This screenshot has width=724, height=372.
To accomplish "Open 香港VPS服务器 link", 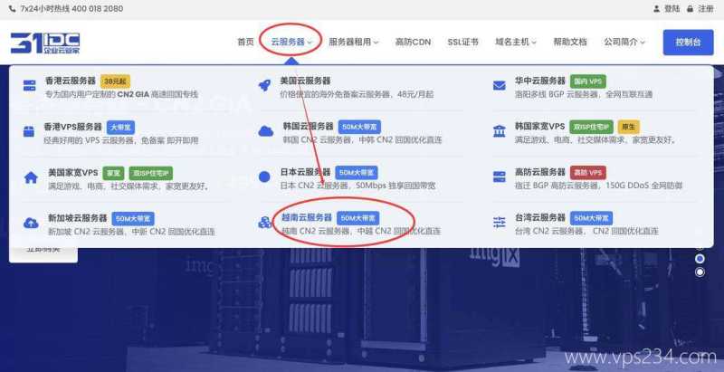I will click(73, 127).
